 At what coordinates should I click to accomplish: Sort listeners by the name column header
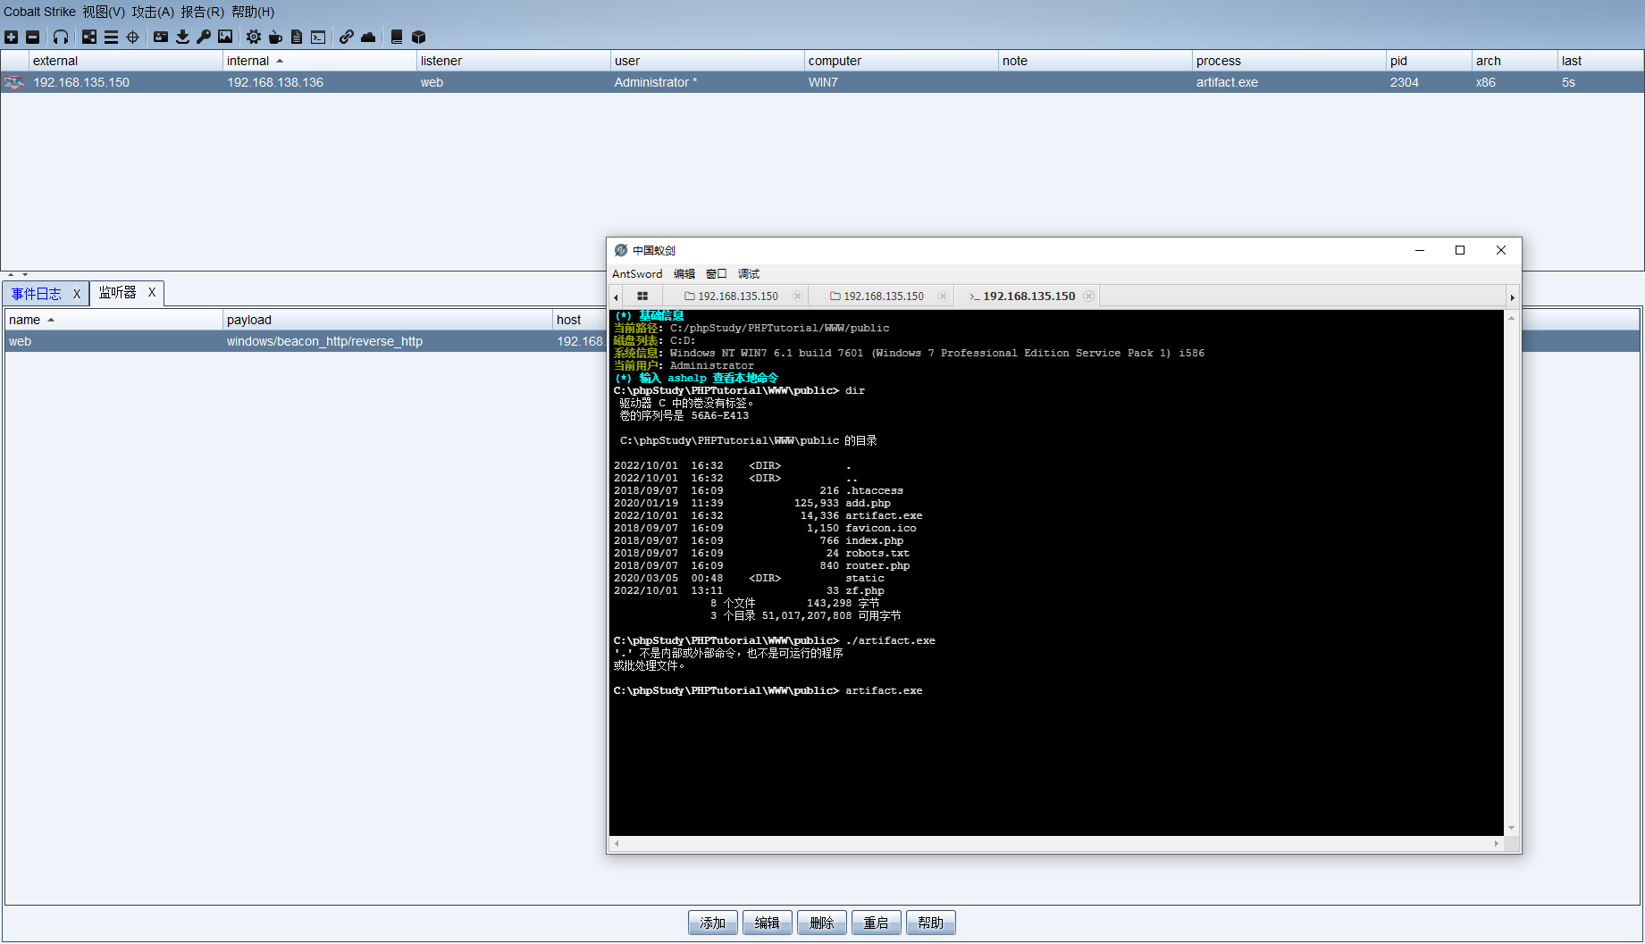tap(113, 320)
